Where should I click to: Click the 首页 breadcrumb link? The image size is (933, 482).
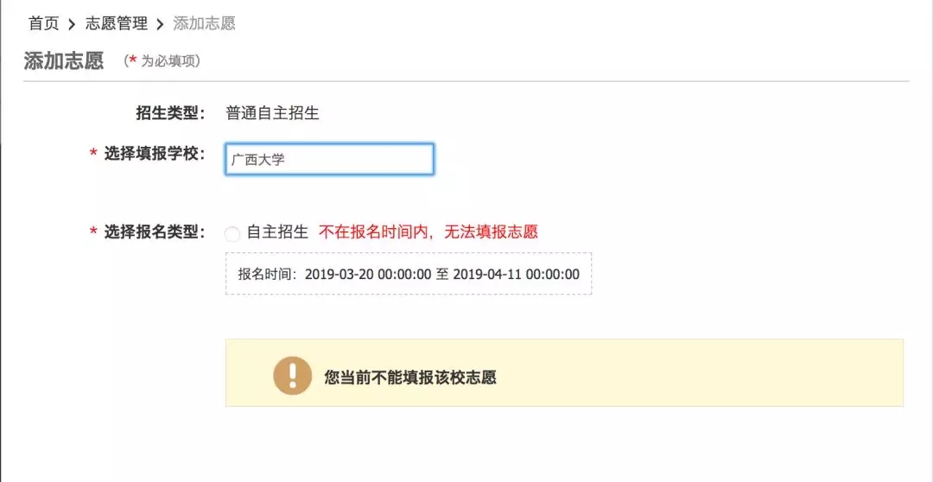tap(43, 23)
